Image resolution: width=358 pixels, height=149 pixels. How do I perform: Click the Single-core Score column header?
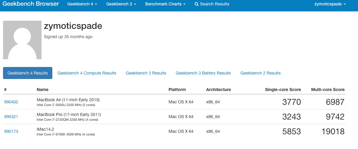283,90
